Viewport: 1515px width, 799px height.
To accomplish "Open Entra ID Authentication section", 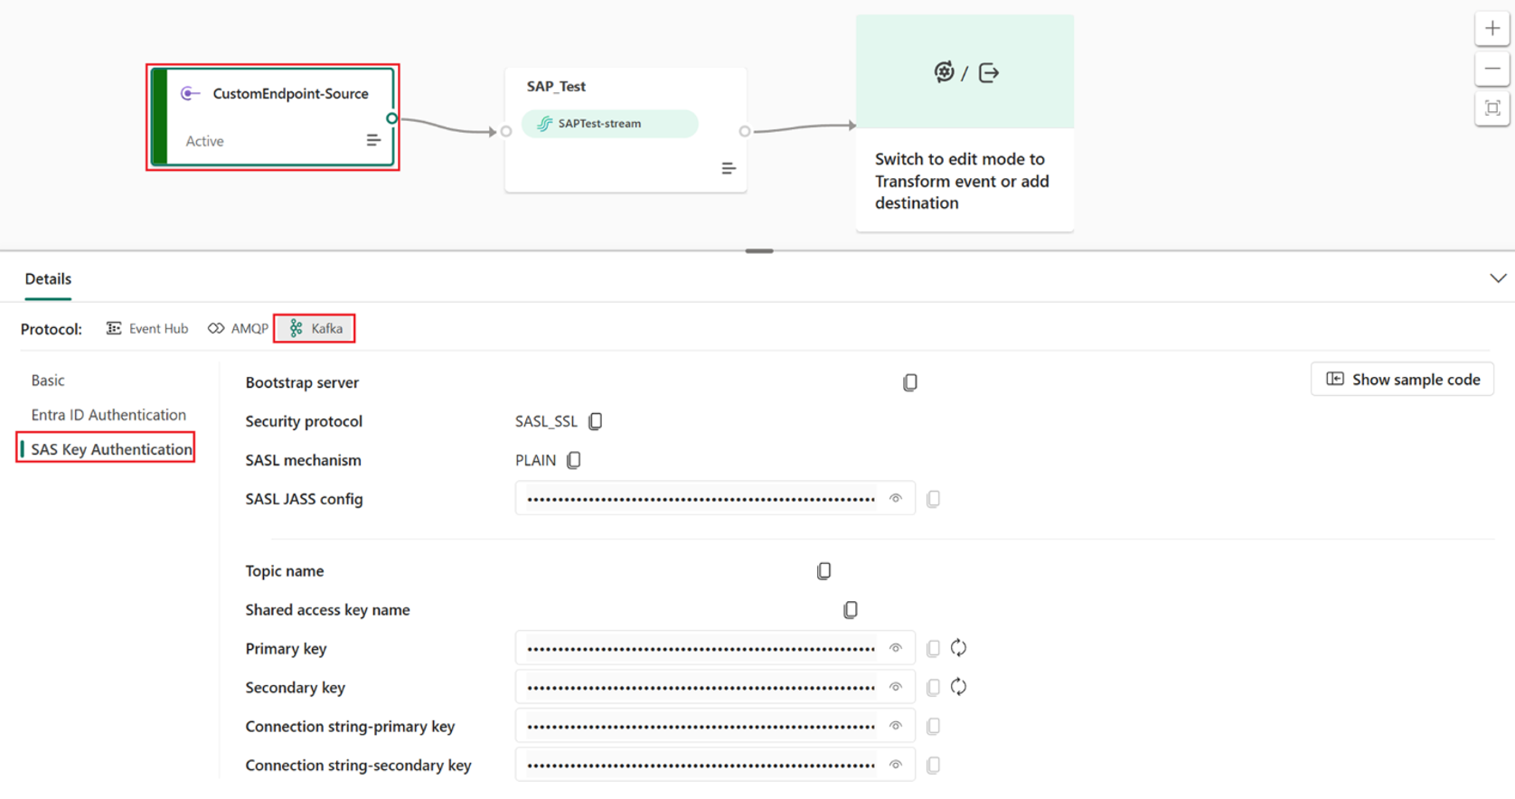I will coord(108,415).
